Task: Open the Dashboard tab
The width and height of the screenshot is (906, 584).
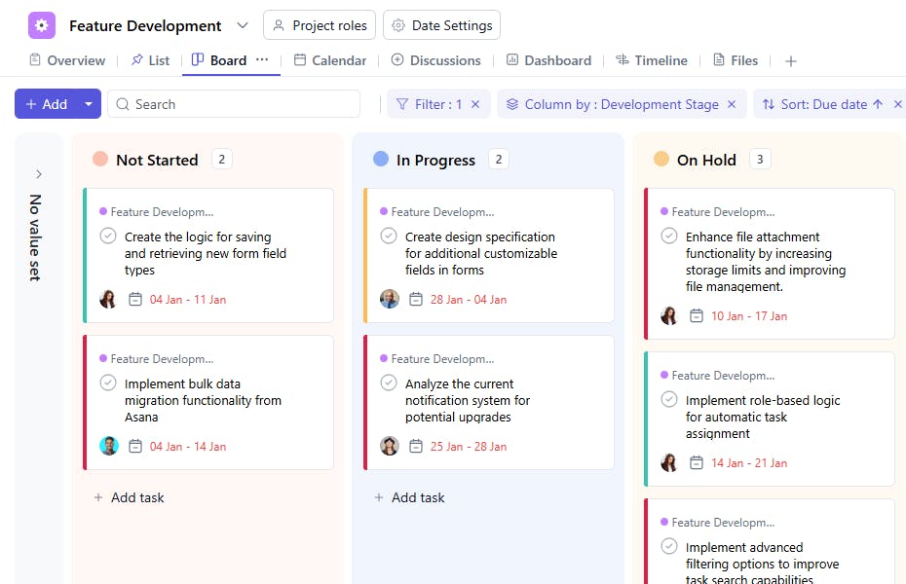Action: pos(548,60)
